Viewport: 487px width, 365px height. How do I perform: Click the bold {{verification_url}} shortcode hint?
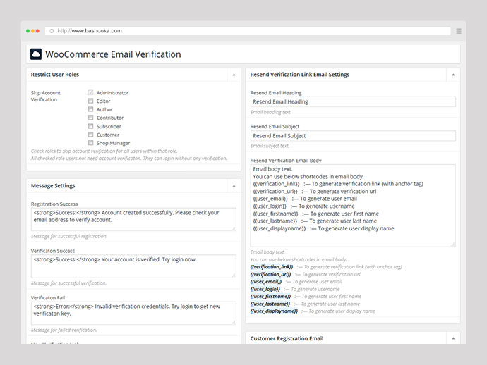271,274
